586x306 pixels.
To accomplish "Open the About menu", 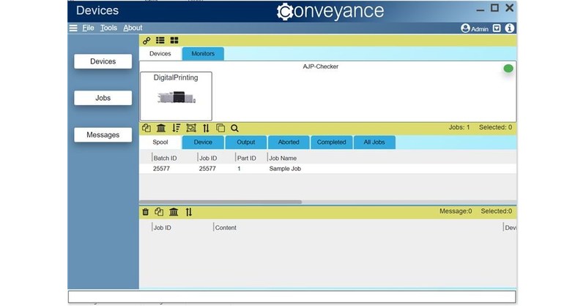I will click(x=133, y=28).
